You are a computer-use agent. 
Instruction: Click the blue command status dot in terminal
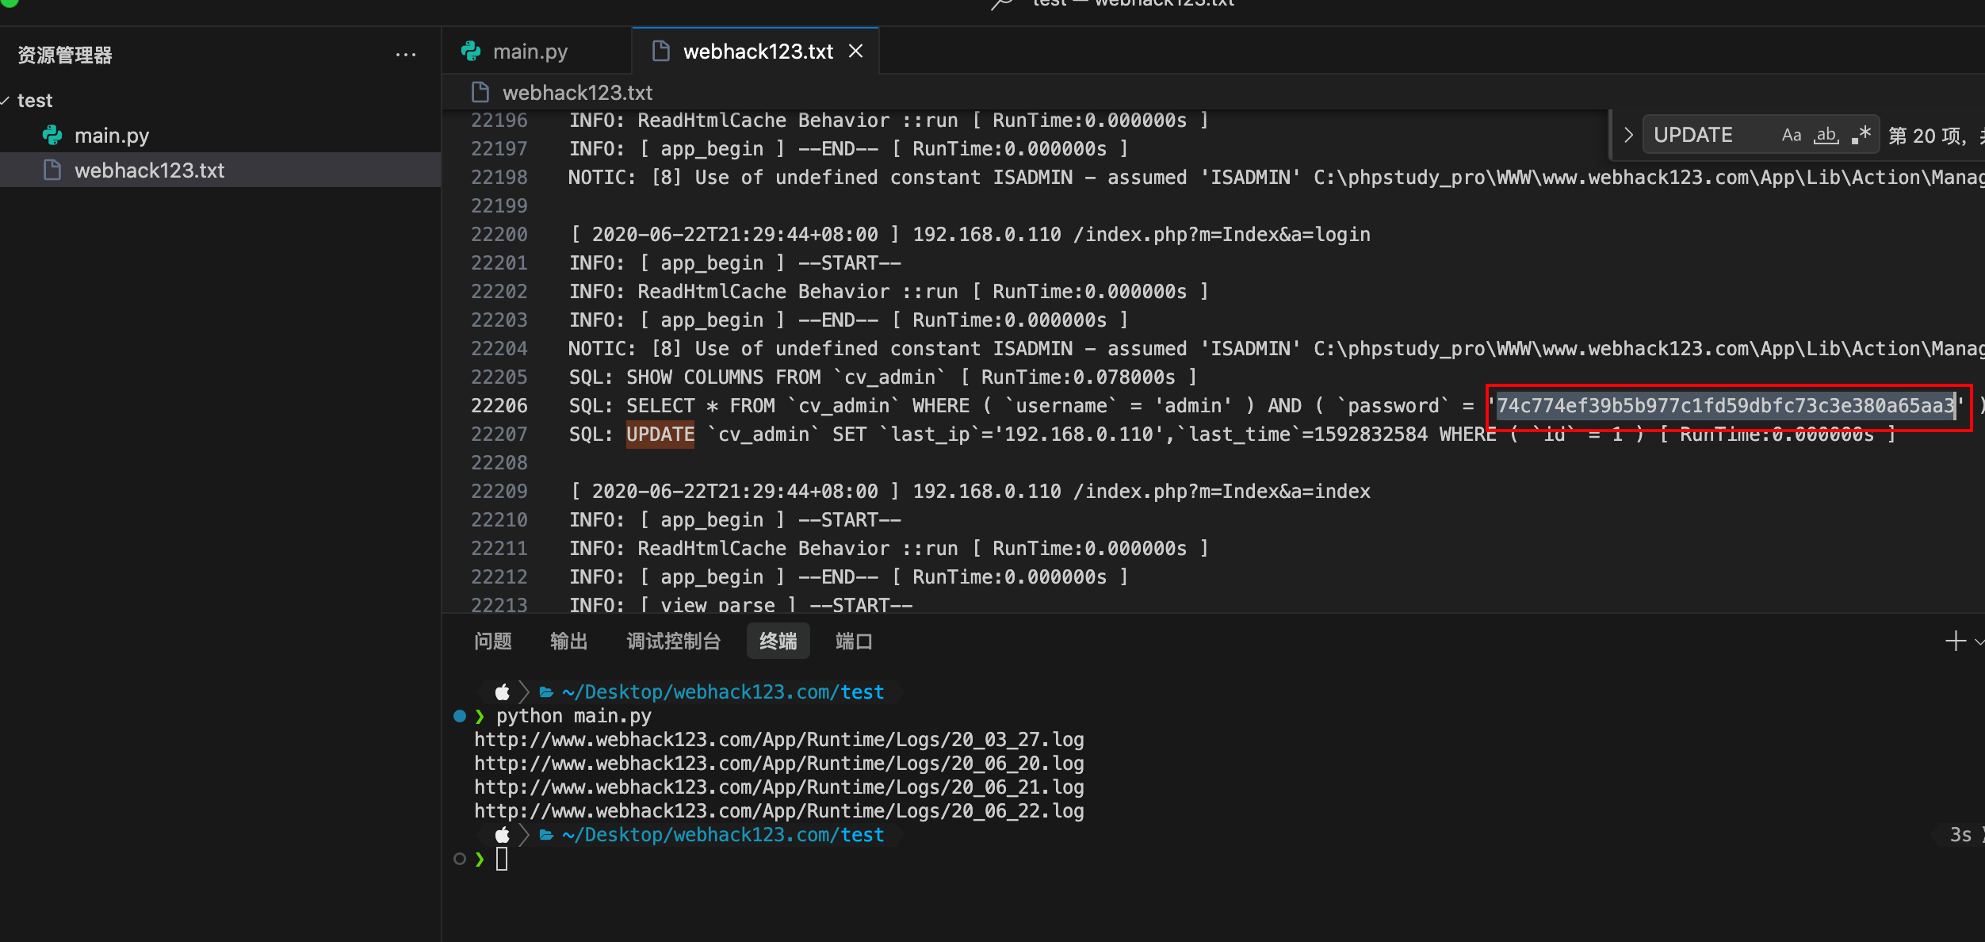point(460,716)
